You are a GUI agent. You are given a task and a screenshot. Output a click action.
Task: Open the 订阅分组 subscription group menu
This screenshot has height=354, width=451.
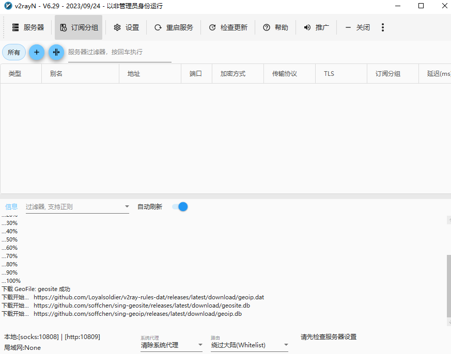[79, 27]
